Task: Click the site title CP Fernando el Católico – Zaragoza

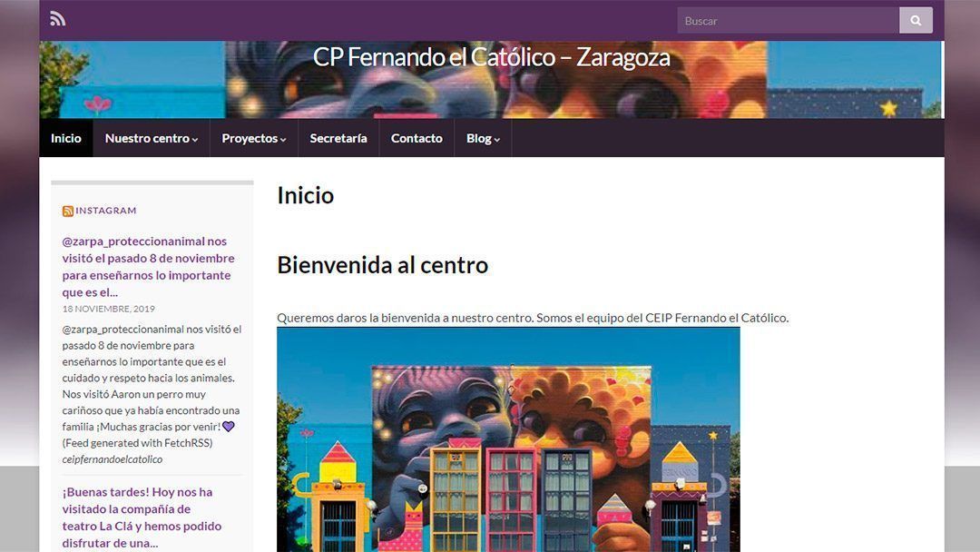Action: click(491, 57)
